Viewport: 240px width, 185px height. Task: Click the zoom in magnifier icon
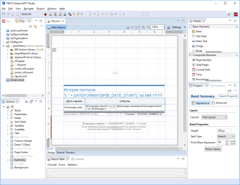point(143,27)
